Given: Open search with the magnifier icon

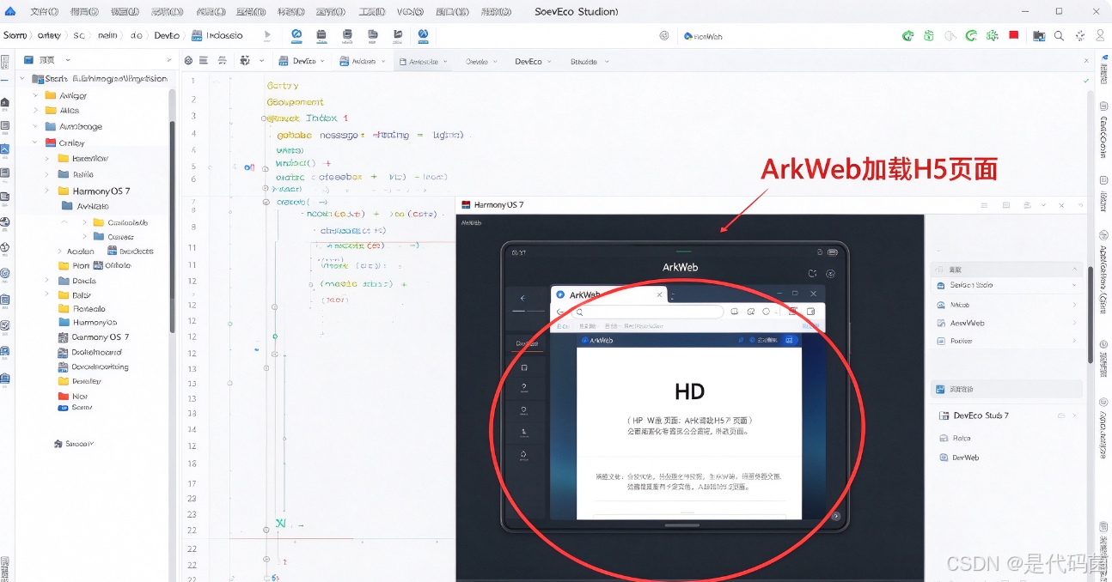Looking at the screenshot, I should click(x=1059, y=36).
